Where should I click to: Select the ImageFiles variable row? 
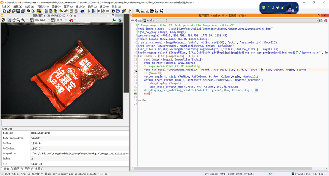(65, 153)
